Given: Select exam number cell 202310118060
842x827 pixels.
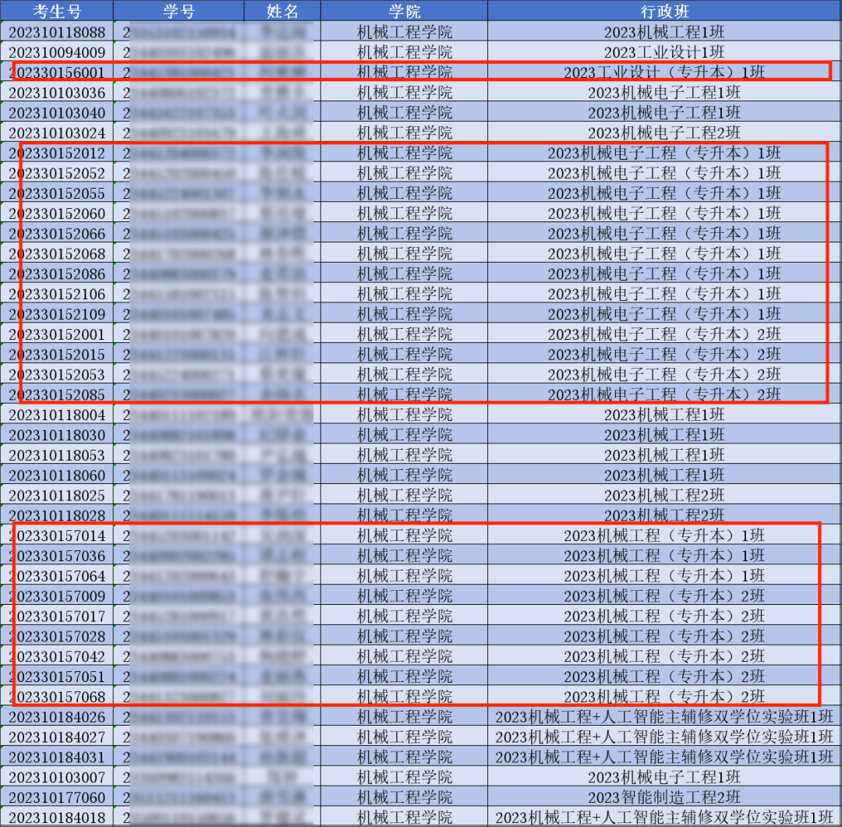Looking at the screenshot, I should tap(57, 475).
